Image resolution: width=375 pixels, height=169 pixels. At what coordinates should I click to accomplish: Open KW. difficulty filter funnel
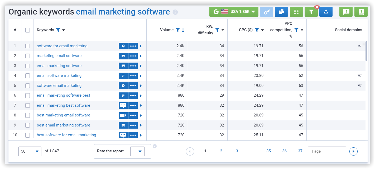[217, 30]
